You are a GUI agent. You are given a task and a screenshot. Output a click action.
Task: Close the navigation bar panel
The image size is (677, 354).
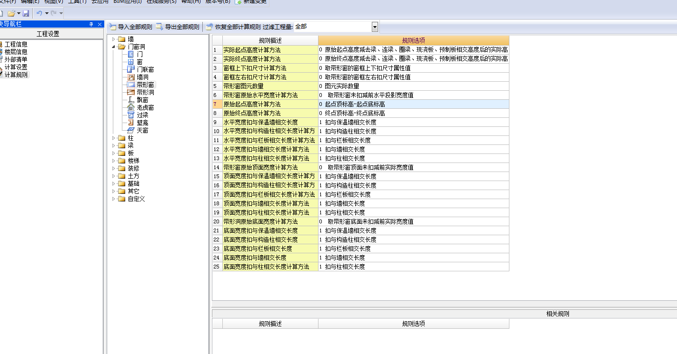pyautogui.click(x=100, y=24)
